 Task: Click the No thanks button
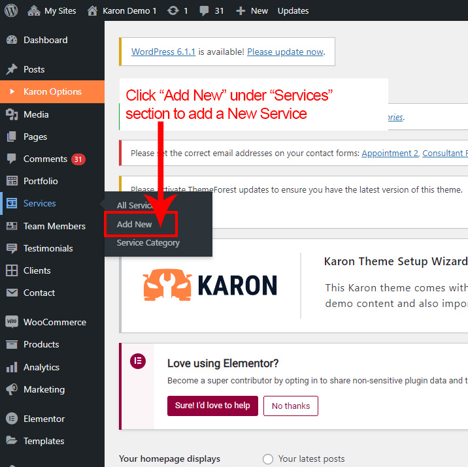pos(291,406)
